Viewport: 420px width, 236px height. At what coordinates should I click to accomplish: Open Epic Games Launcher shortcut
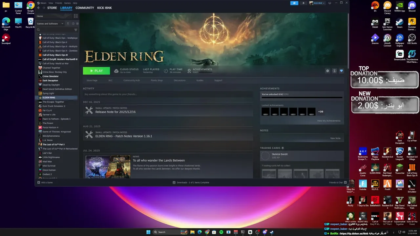(x=388, y=24)
